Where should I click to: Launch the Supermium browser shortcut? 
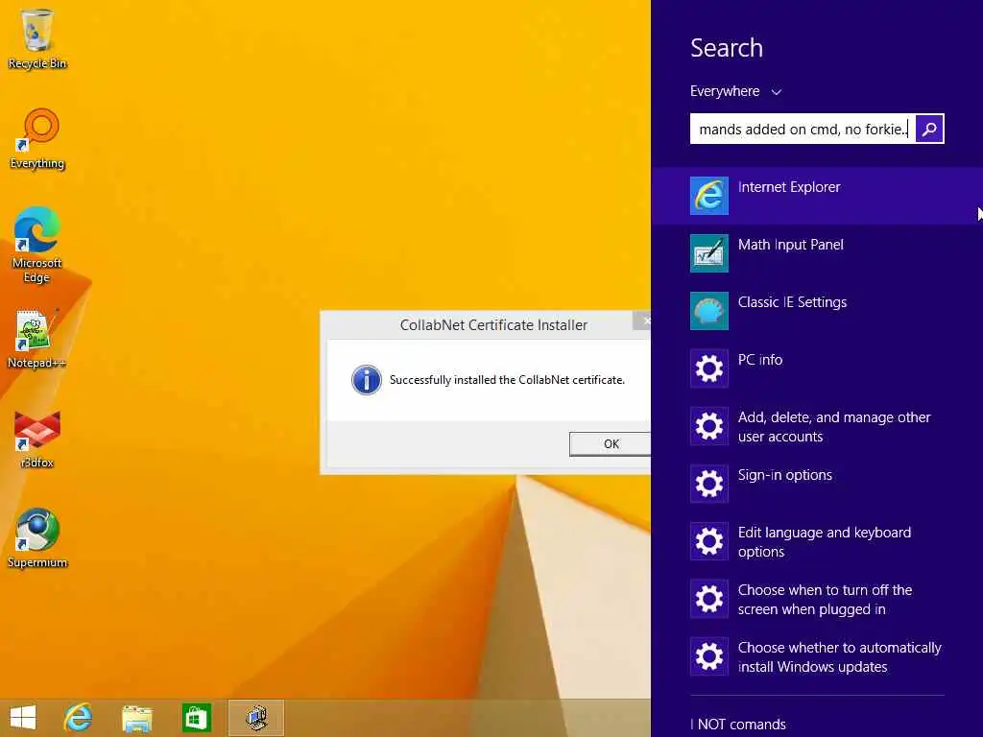pos(37,538)
